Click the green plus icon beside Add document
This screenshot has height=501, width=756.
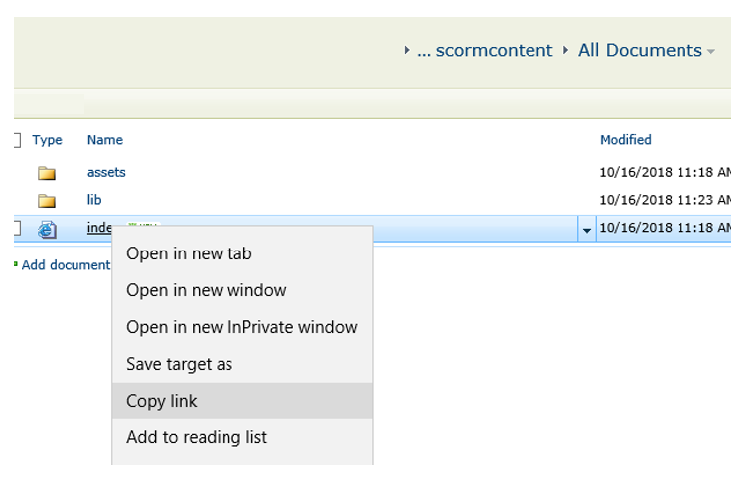tap(16, 265)
